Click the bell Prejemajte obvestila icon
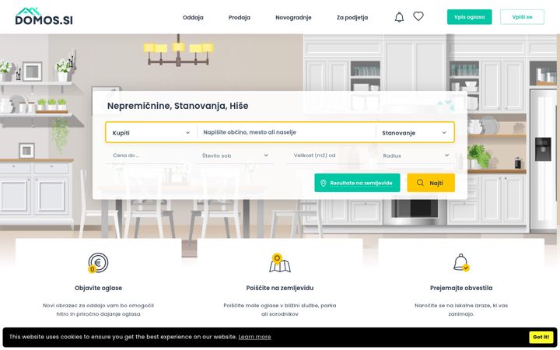This screenshot has height=350, width=560. pos(461,263)
